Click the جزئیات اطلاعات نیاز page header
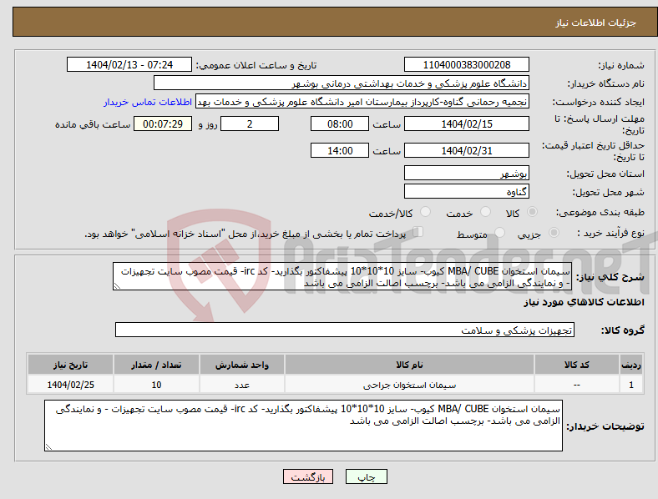The image size is (658, 499). [596, 23]
